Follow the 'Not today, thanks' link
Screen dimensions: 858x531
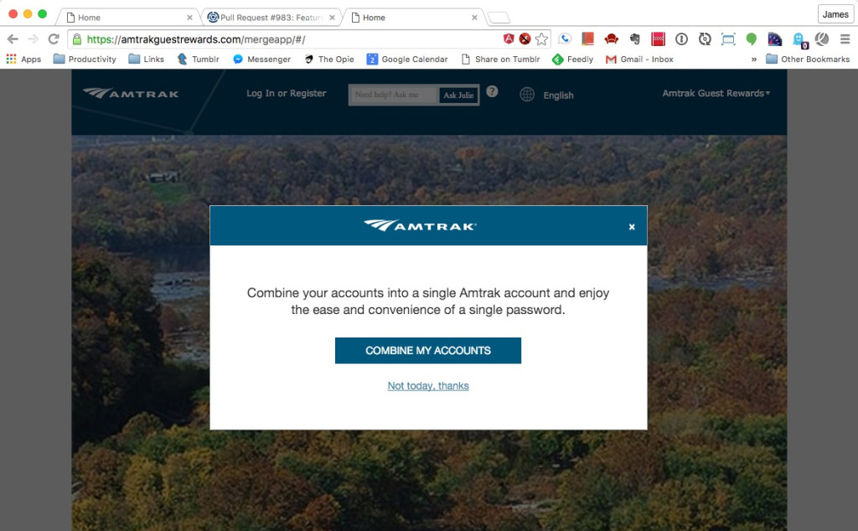[428, 386]
